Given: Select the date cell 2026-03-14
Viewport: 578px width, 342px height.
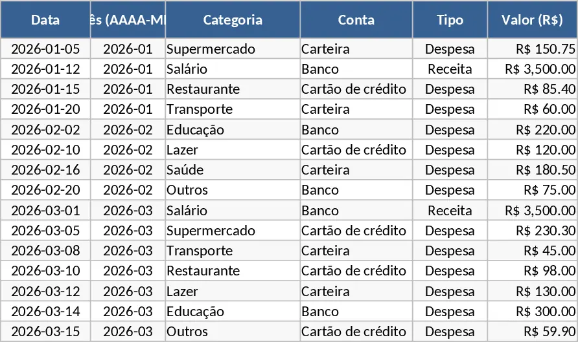Looking at the screenshot, I should pos(45,312).
